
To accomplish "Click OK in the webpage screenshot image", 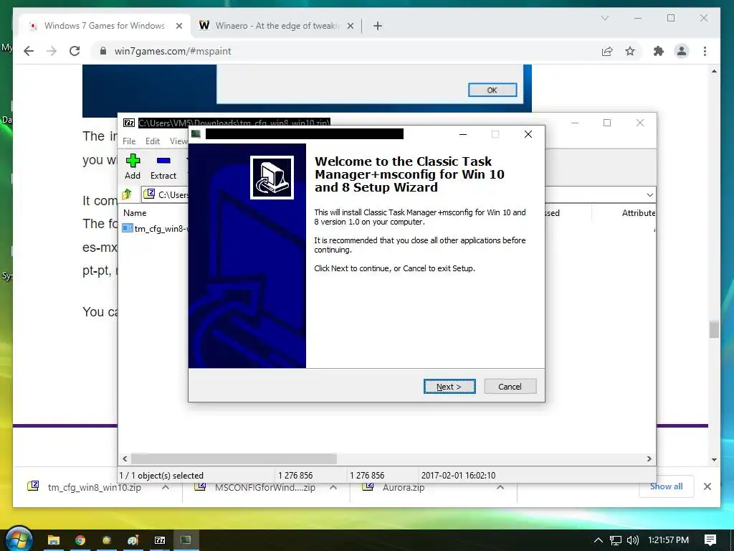I will point(492,90).
